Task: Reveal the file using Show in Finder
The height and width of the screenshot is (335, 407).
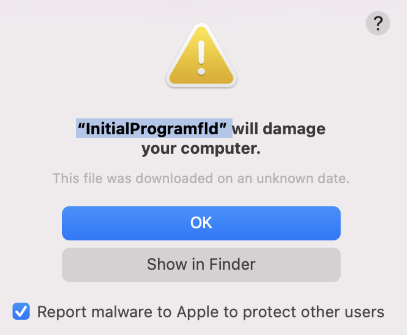Action: point(201,265)
